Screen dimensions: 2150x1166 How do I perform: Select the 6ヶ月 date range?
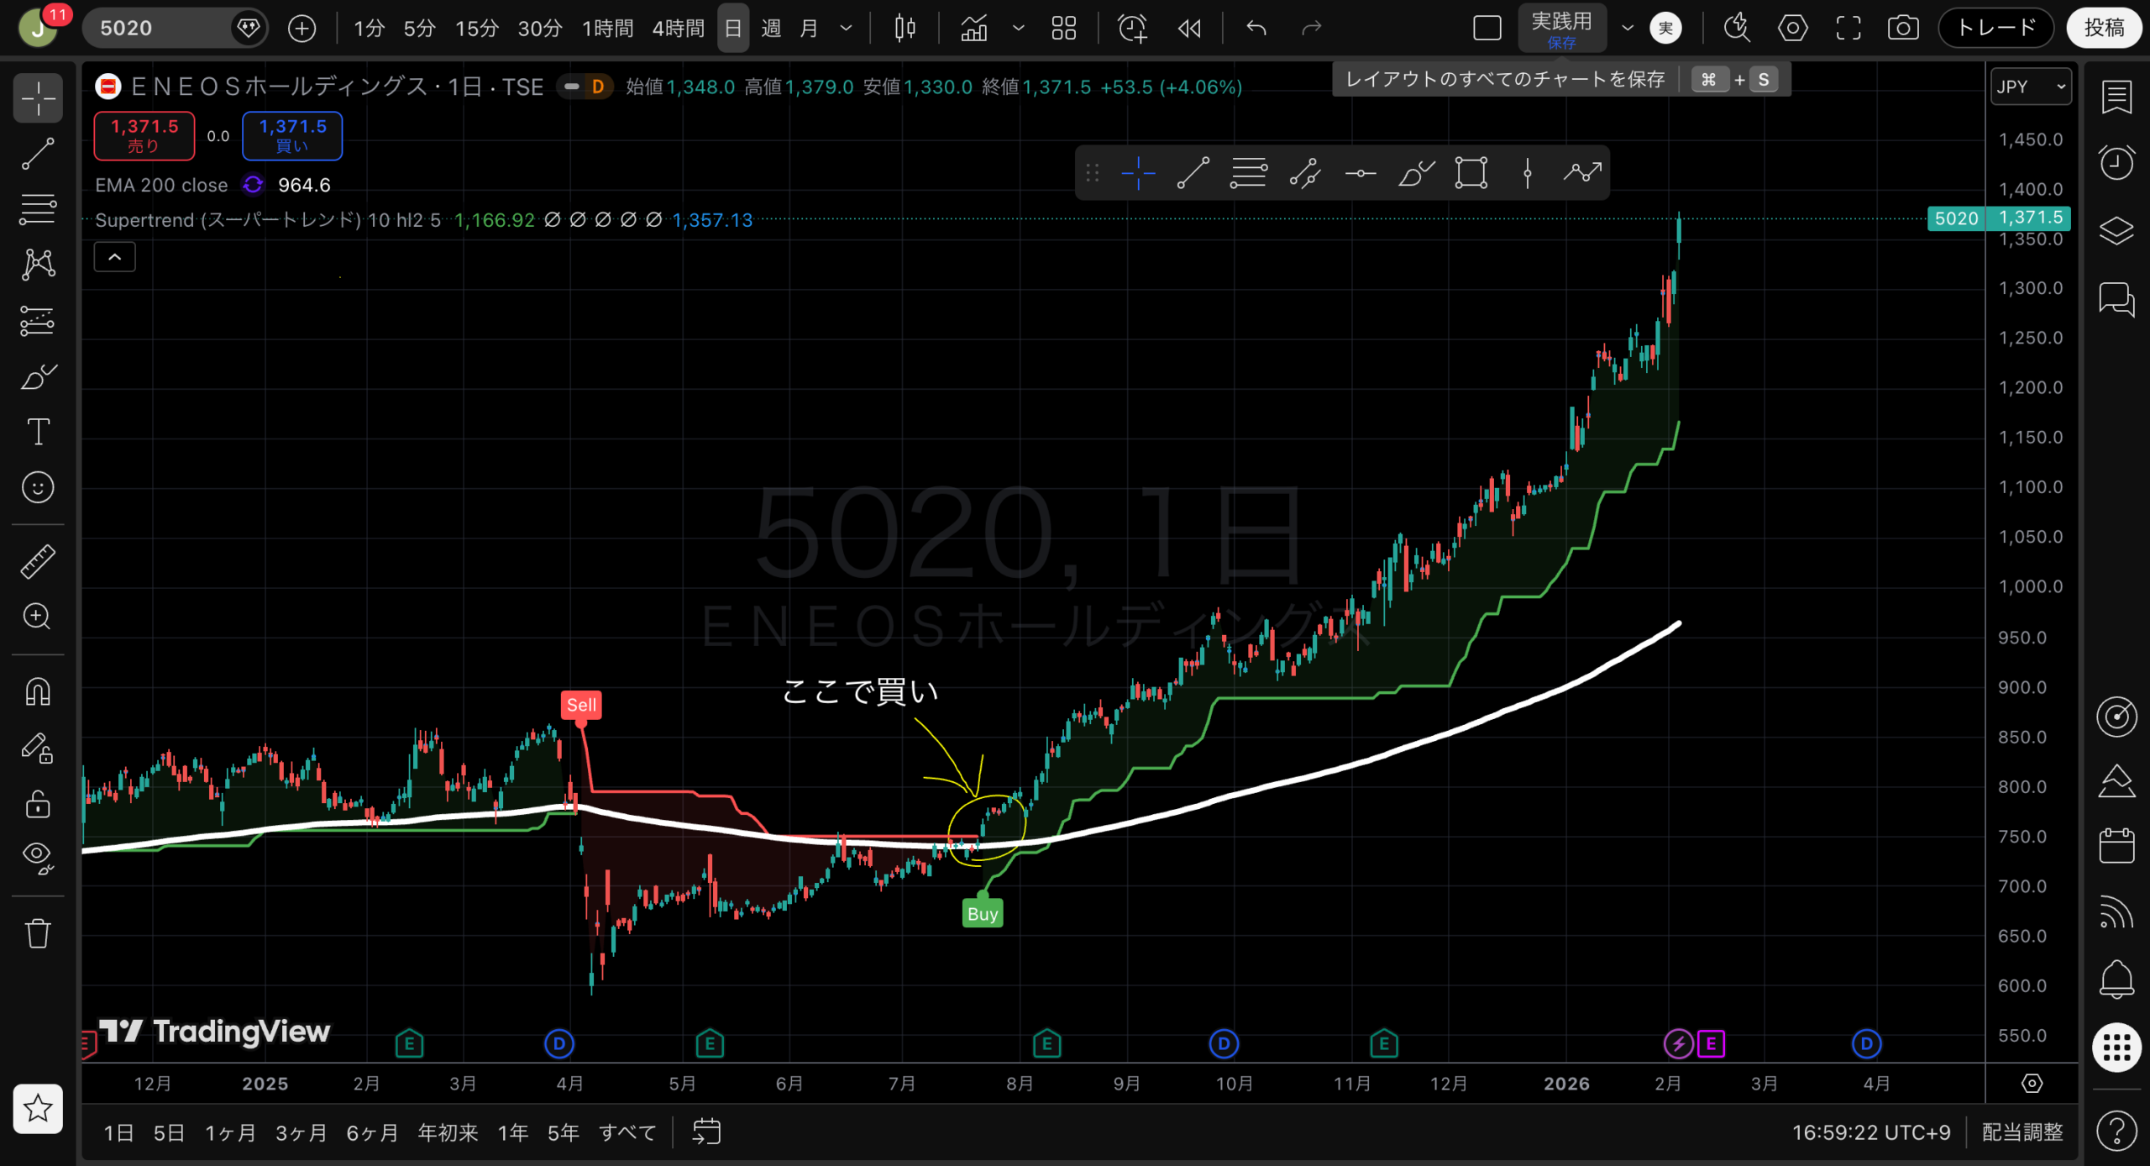[x=372, y=1132]
